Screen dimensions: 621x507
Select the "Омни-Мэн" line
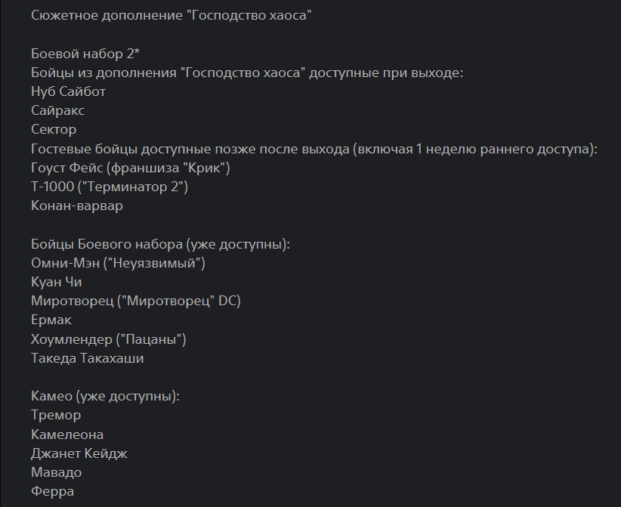119,263
